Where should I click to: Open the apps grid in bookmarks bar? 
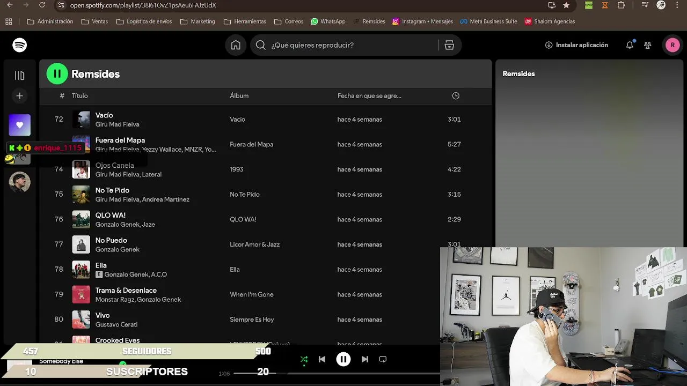coord(9,21)
